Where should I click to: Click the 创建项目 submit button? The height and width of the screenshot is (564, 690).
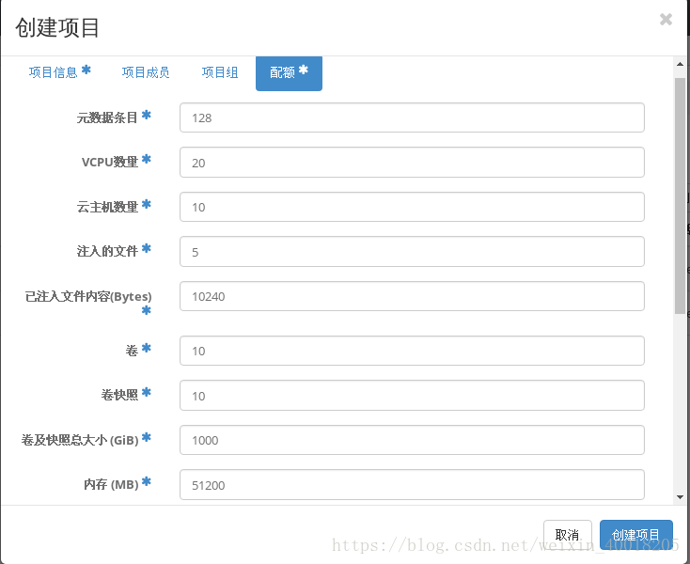coord(635,535)
